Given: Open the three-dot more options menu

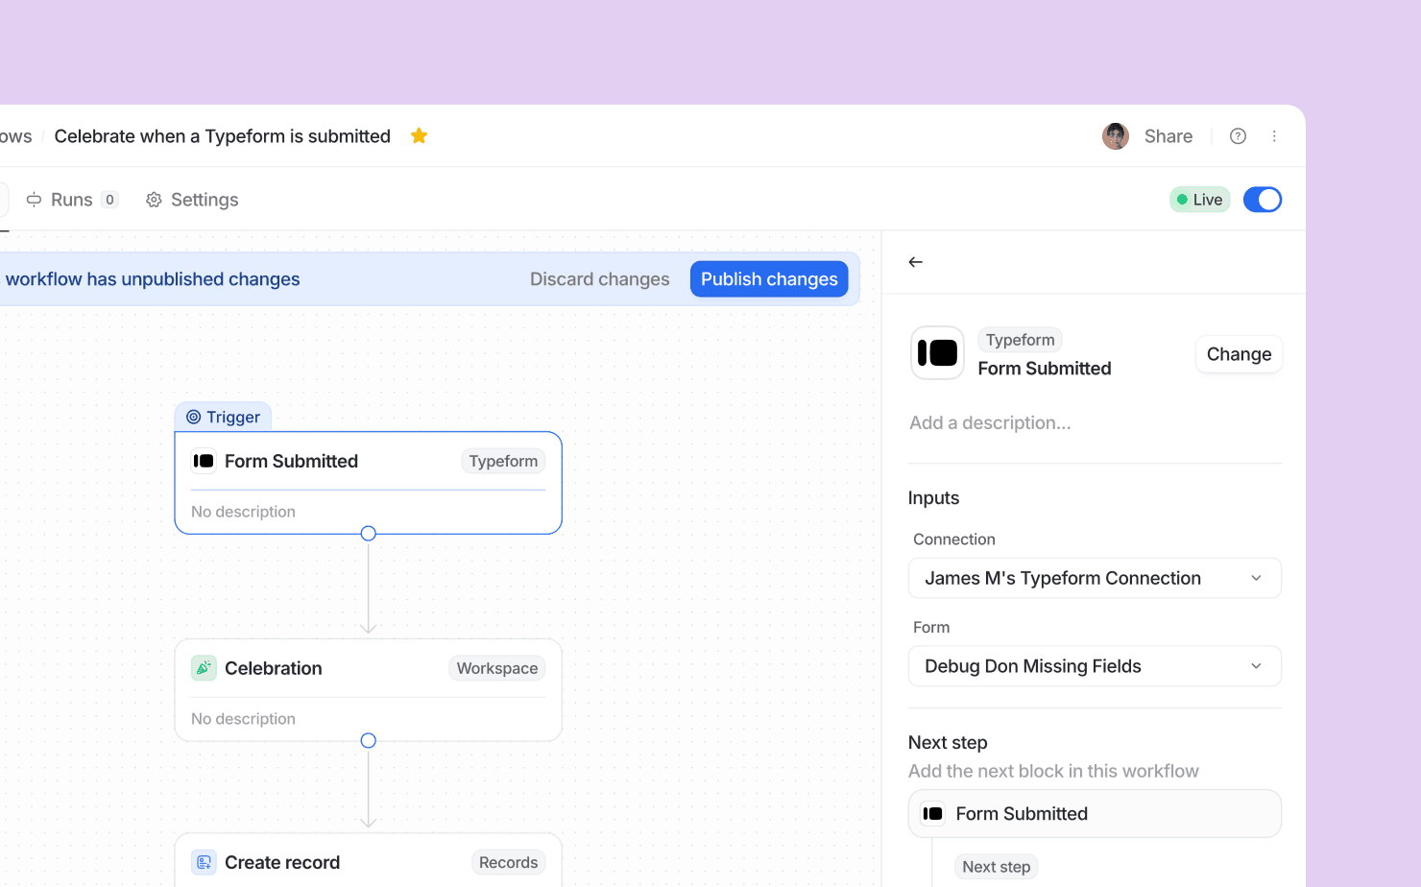Looking at the screenshot, I should coord(1274,136).
